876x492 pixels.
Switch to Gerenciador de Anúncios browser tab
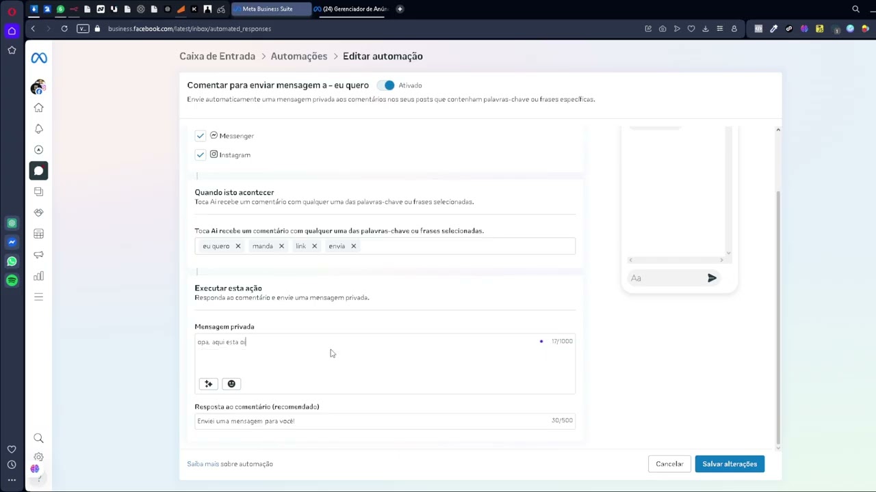click(x=350, y=9)
